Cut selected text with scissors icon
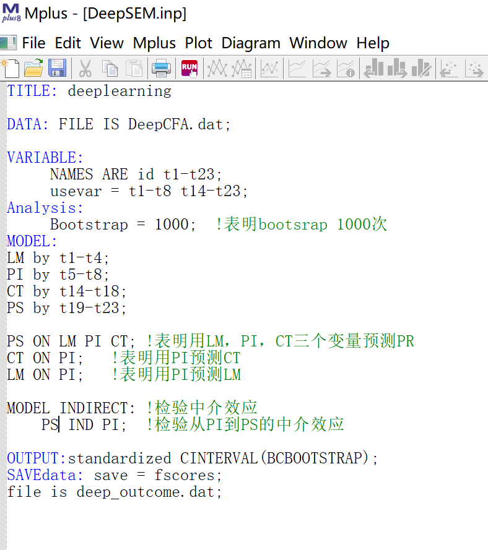Screen dimensions: 488x550 85,68
